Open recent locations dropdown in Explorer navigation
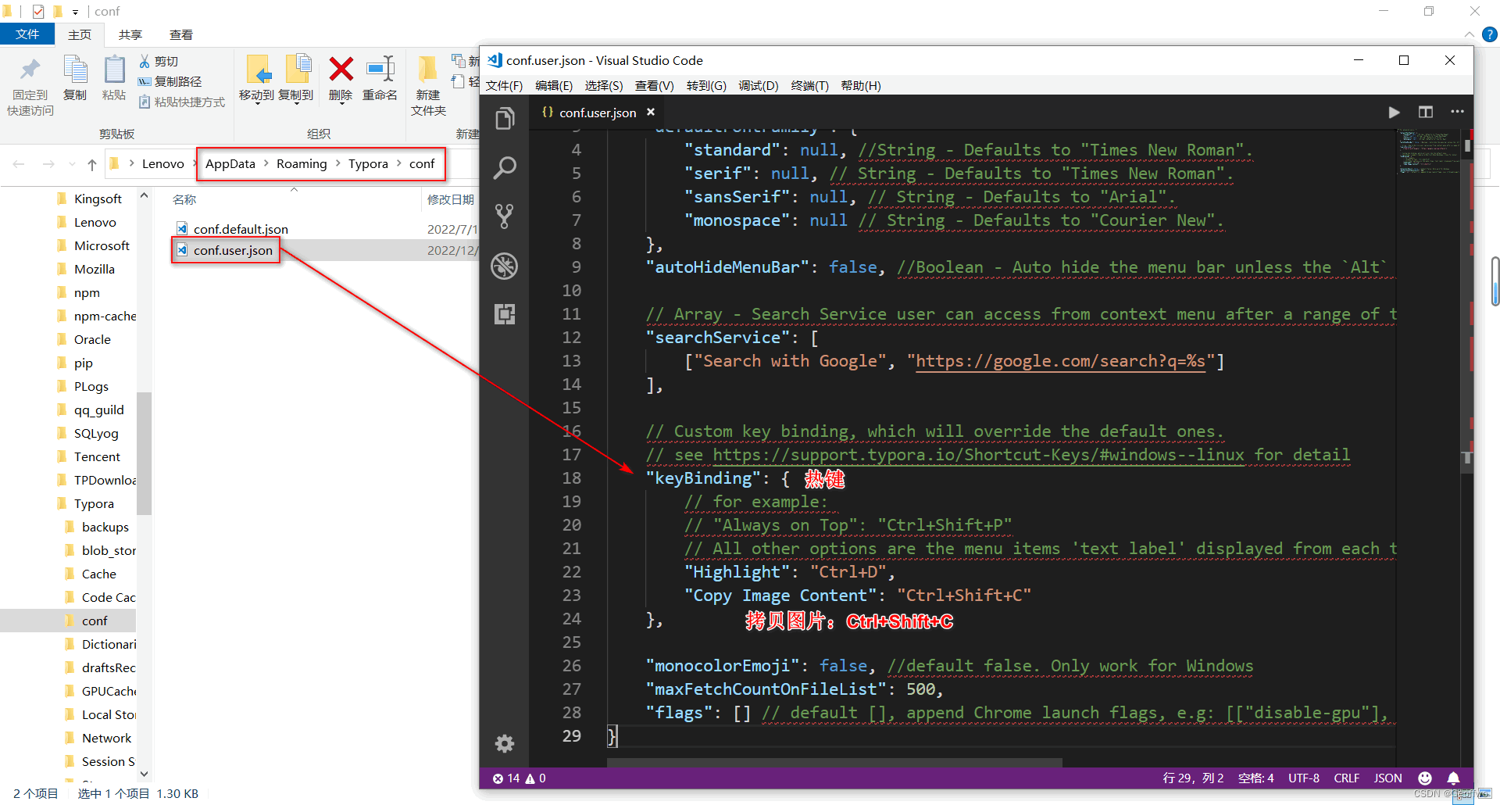 tap(72, 164)
